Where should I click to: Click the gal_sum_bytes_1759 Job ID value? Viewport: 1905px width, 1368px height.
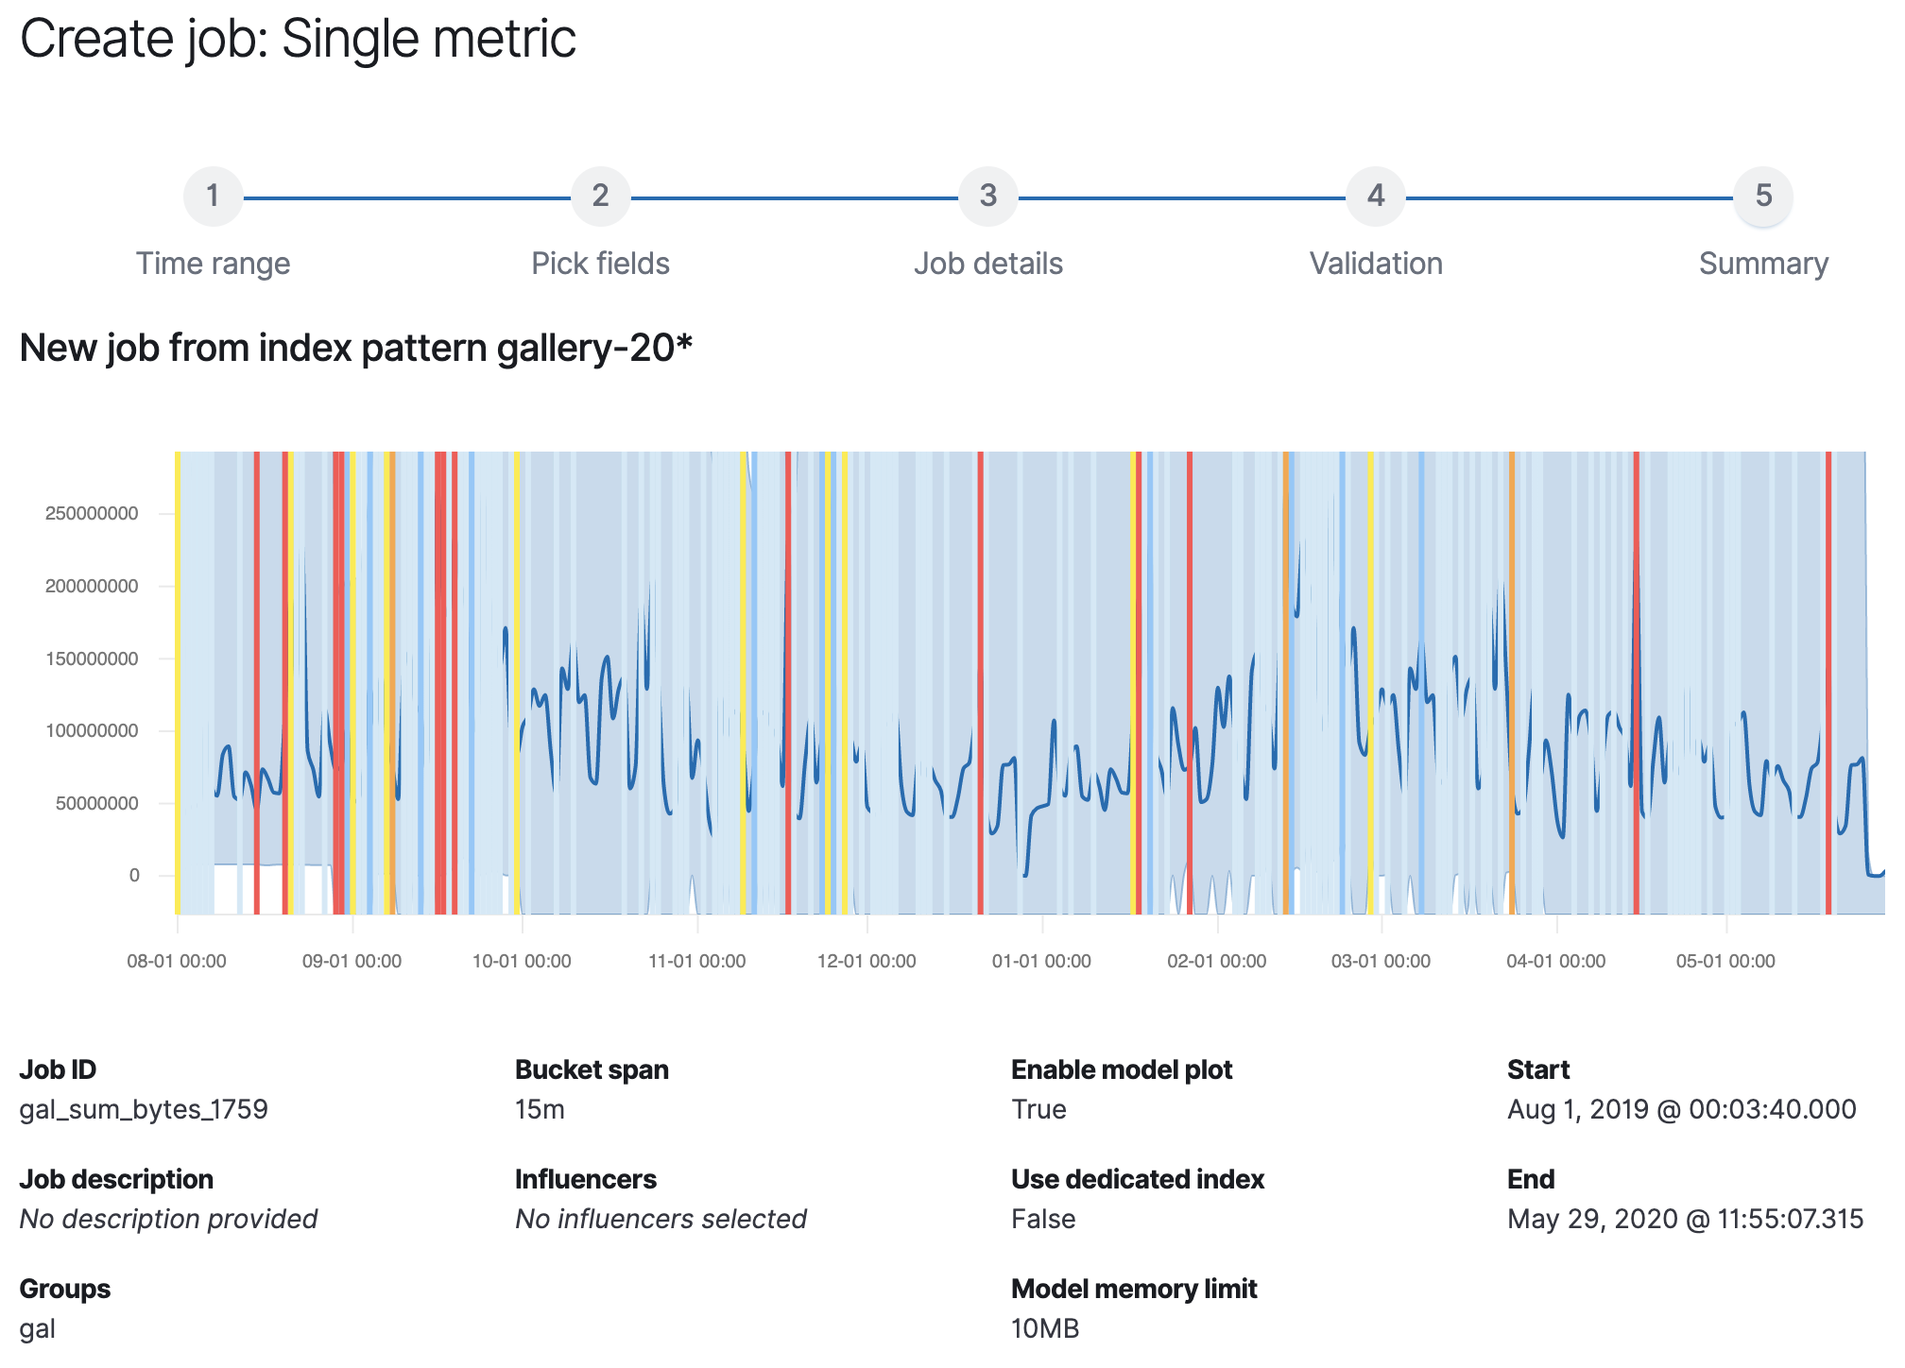pos(144,1109)
